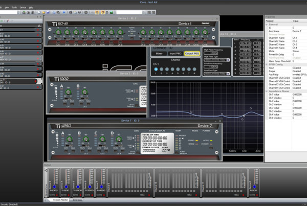Click the green arrow building icon, first in toolbar
This screenshot has height=206, width=307.
coord(24,12)
